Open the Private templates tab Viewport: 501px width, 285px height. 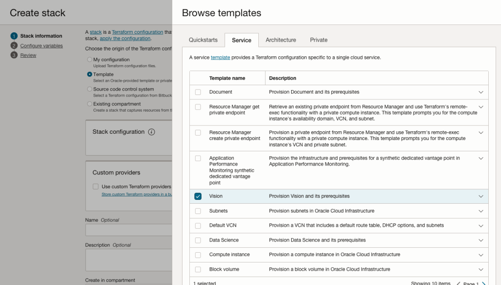pos(319,40)
